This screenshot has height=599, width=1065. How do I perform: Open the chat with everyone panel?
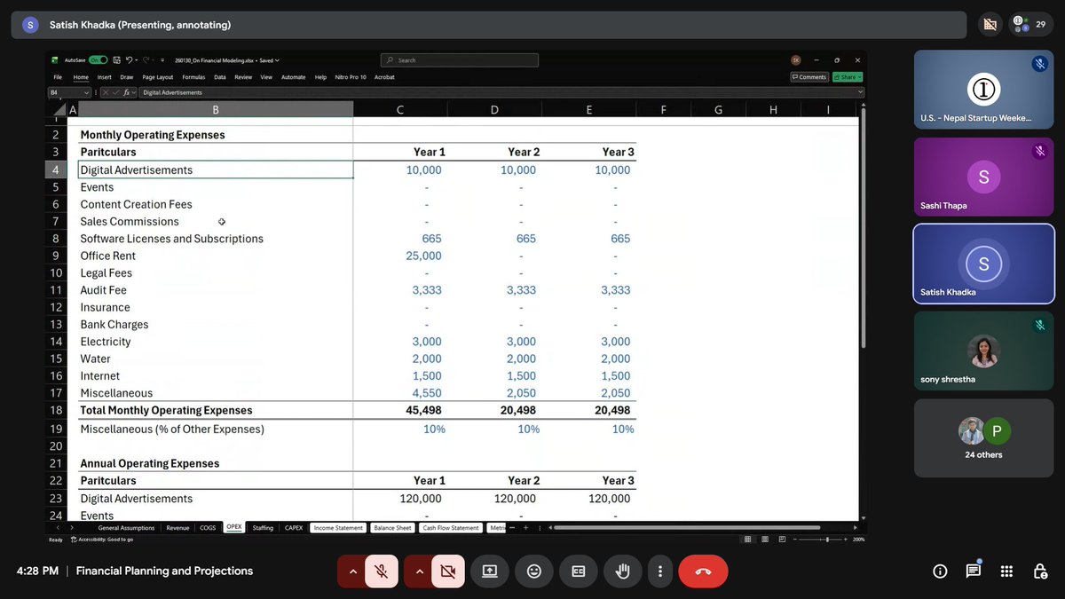click(x=974, y=571)
